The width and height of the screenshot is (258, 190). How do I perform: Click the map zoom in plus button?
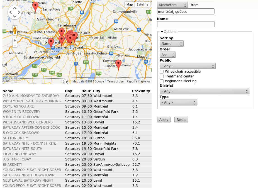[x=15, y=40]
